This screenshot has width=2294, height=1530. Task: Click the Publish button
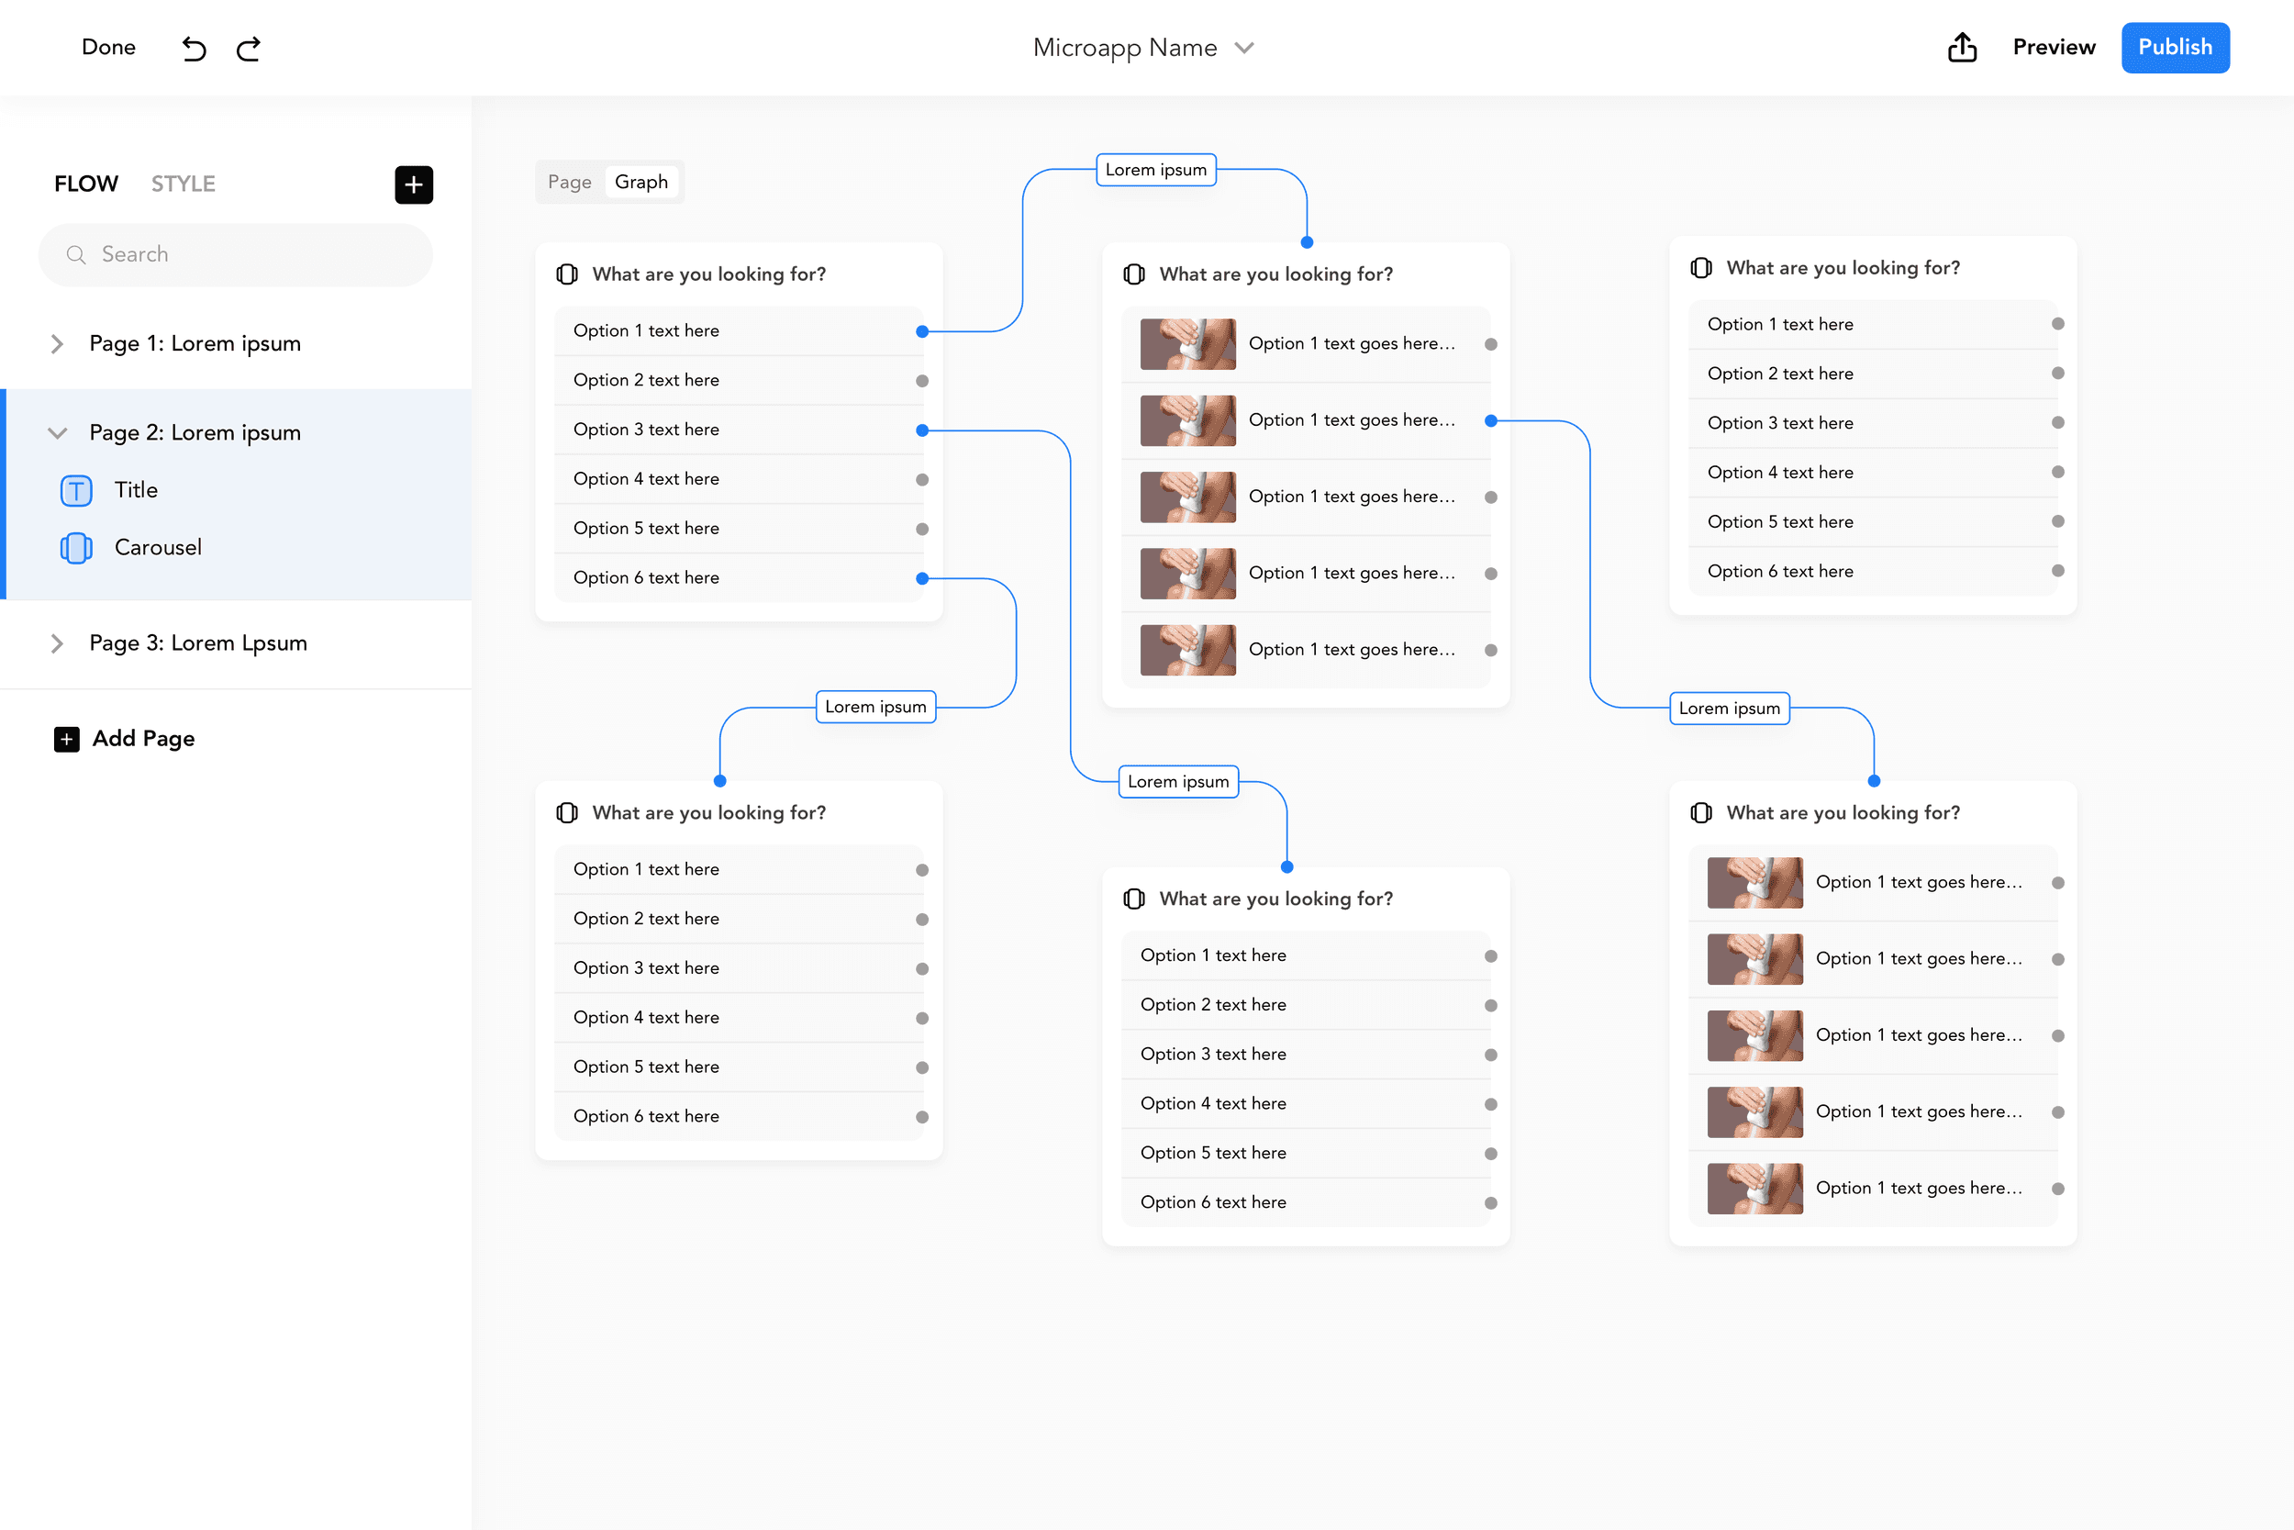tap(2174, 47)
